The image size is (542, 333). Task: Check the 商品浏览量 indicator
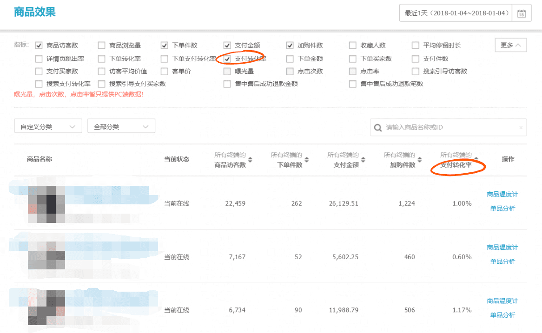(102, 45)
